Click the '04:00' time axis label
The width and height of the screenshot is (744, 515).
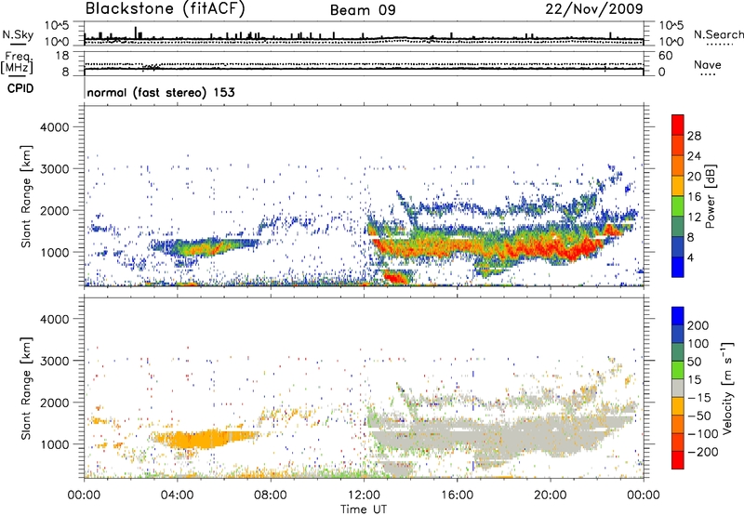point(177,495)
